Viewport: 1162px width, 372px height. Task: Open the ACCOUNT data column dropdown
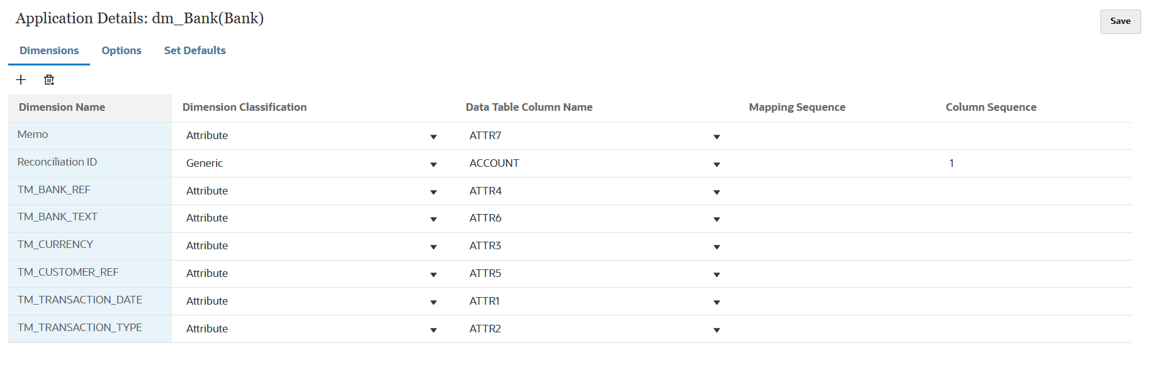point(716,164)
